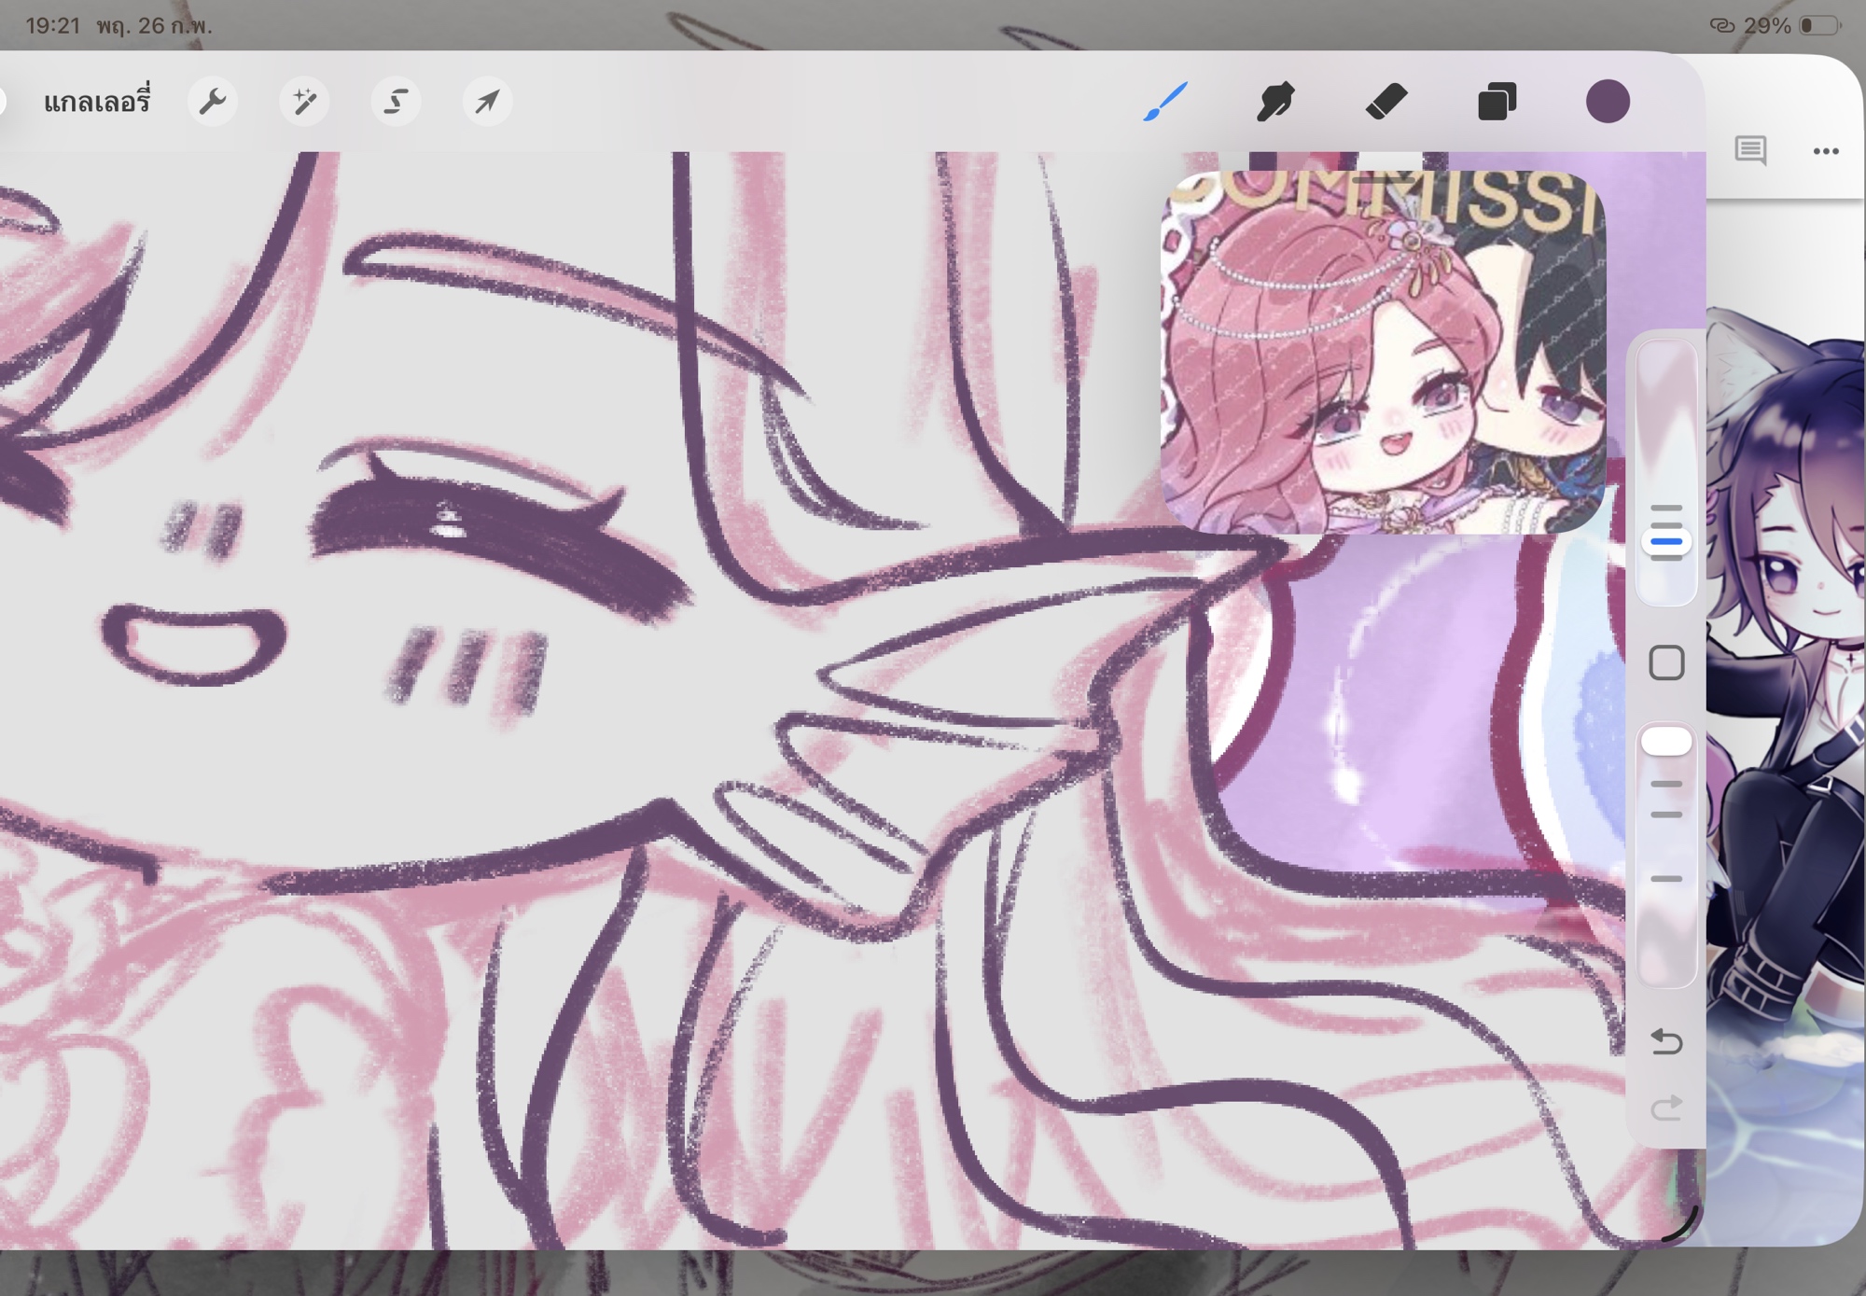Open the active color picker circle
Screen dimensions: 1866x1296
1608,101
